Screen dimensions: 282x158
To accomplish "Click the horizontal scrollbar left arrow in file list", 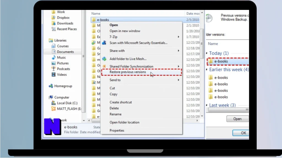I will (x=89, y=121).
